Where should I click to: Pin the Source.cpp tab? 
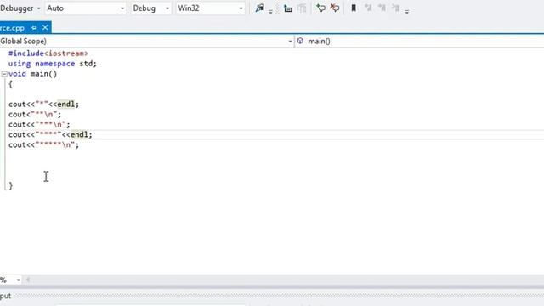[33, 27]
